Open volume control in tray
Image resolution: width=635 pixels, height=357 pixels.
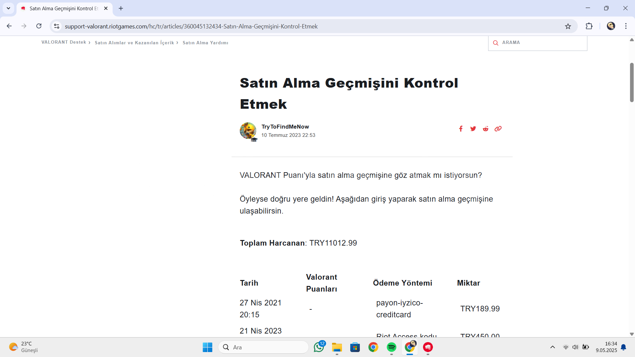575,347
